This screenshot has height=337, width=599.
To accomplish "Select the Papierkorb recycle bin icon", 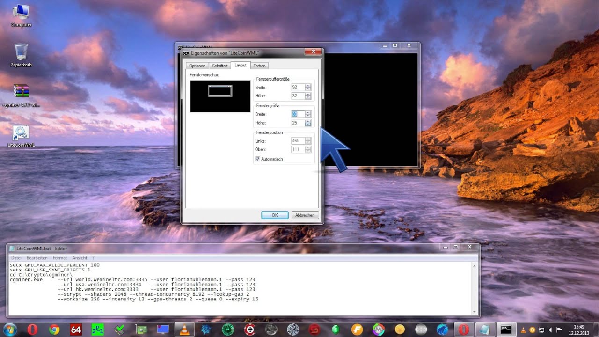I will tap(21, 55).
